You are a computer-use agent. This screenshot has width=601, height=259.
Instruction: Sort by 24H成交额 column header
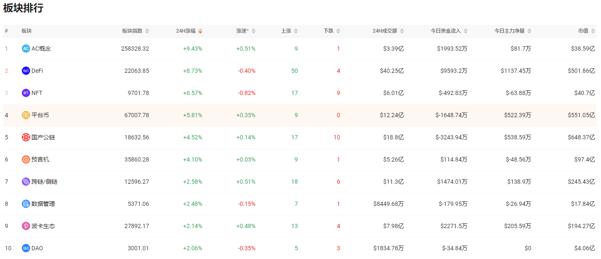click(389, 31)
